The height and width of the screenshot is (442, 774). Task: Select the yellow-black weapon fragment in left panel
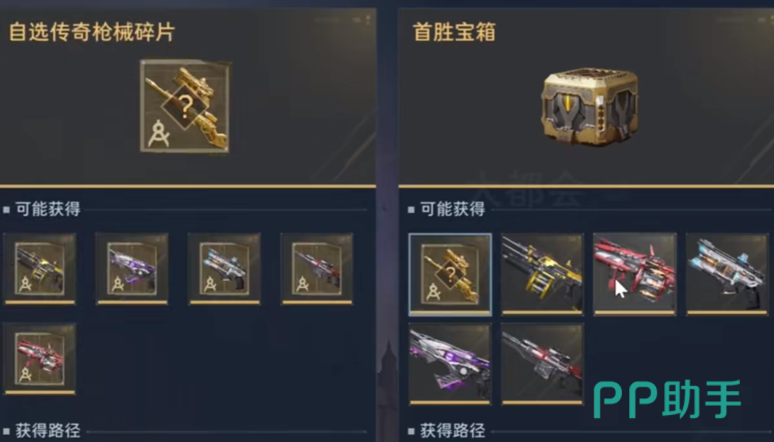pos(40,269)
